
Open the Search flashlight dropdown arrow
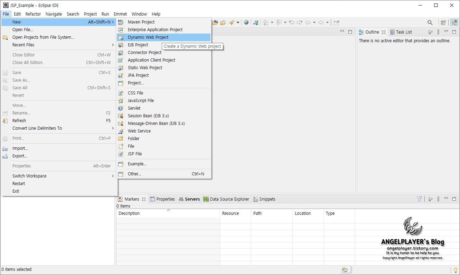tap(238, 22)
